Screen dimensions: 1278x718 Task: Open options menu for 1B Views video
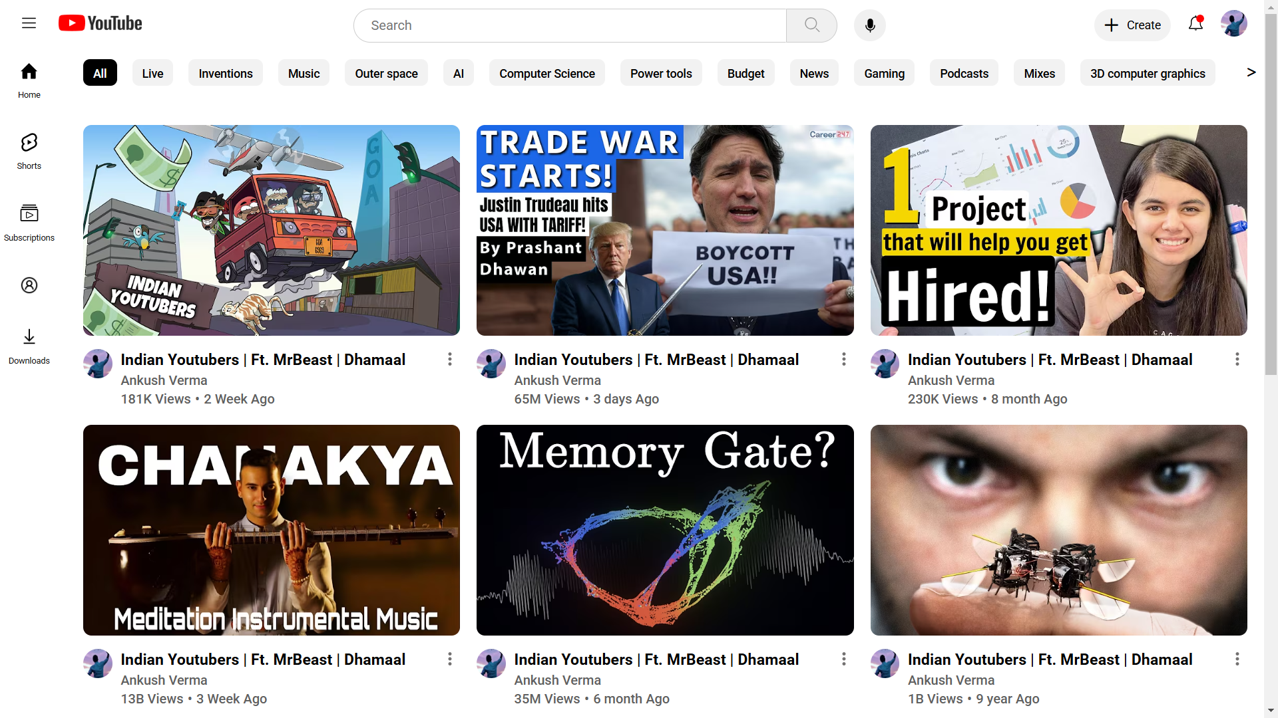click(1237, 659)
